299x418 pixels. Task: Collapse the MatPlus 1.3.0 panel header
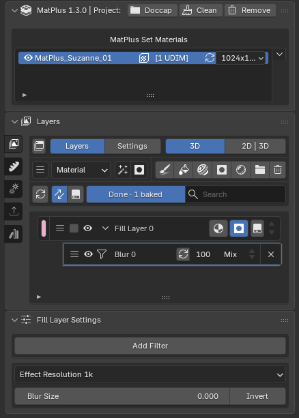(15, 10)
